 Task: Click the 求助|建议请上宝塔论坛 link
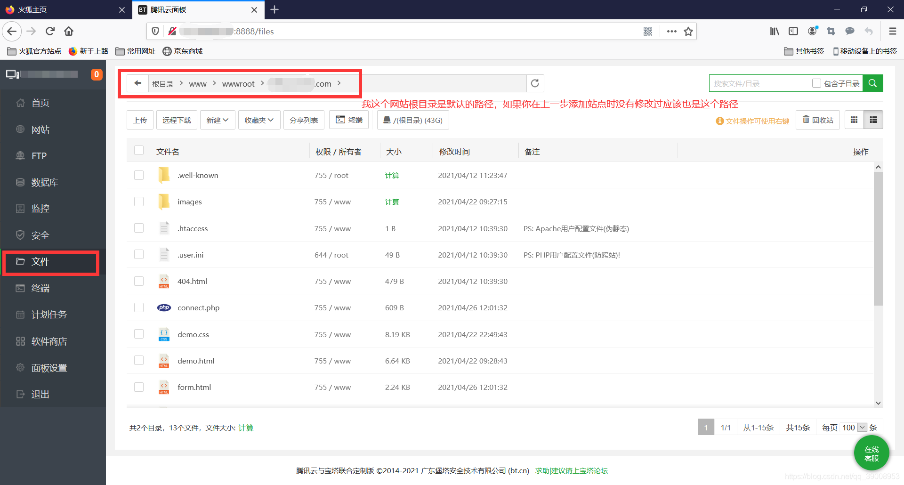[x=572, y=470]
